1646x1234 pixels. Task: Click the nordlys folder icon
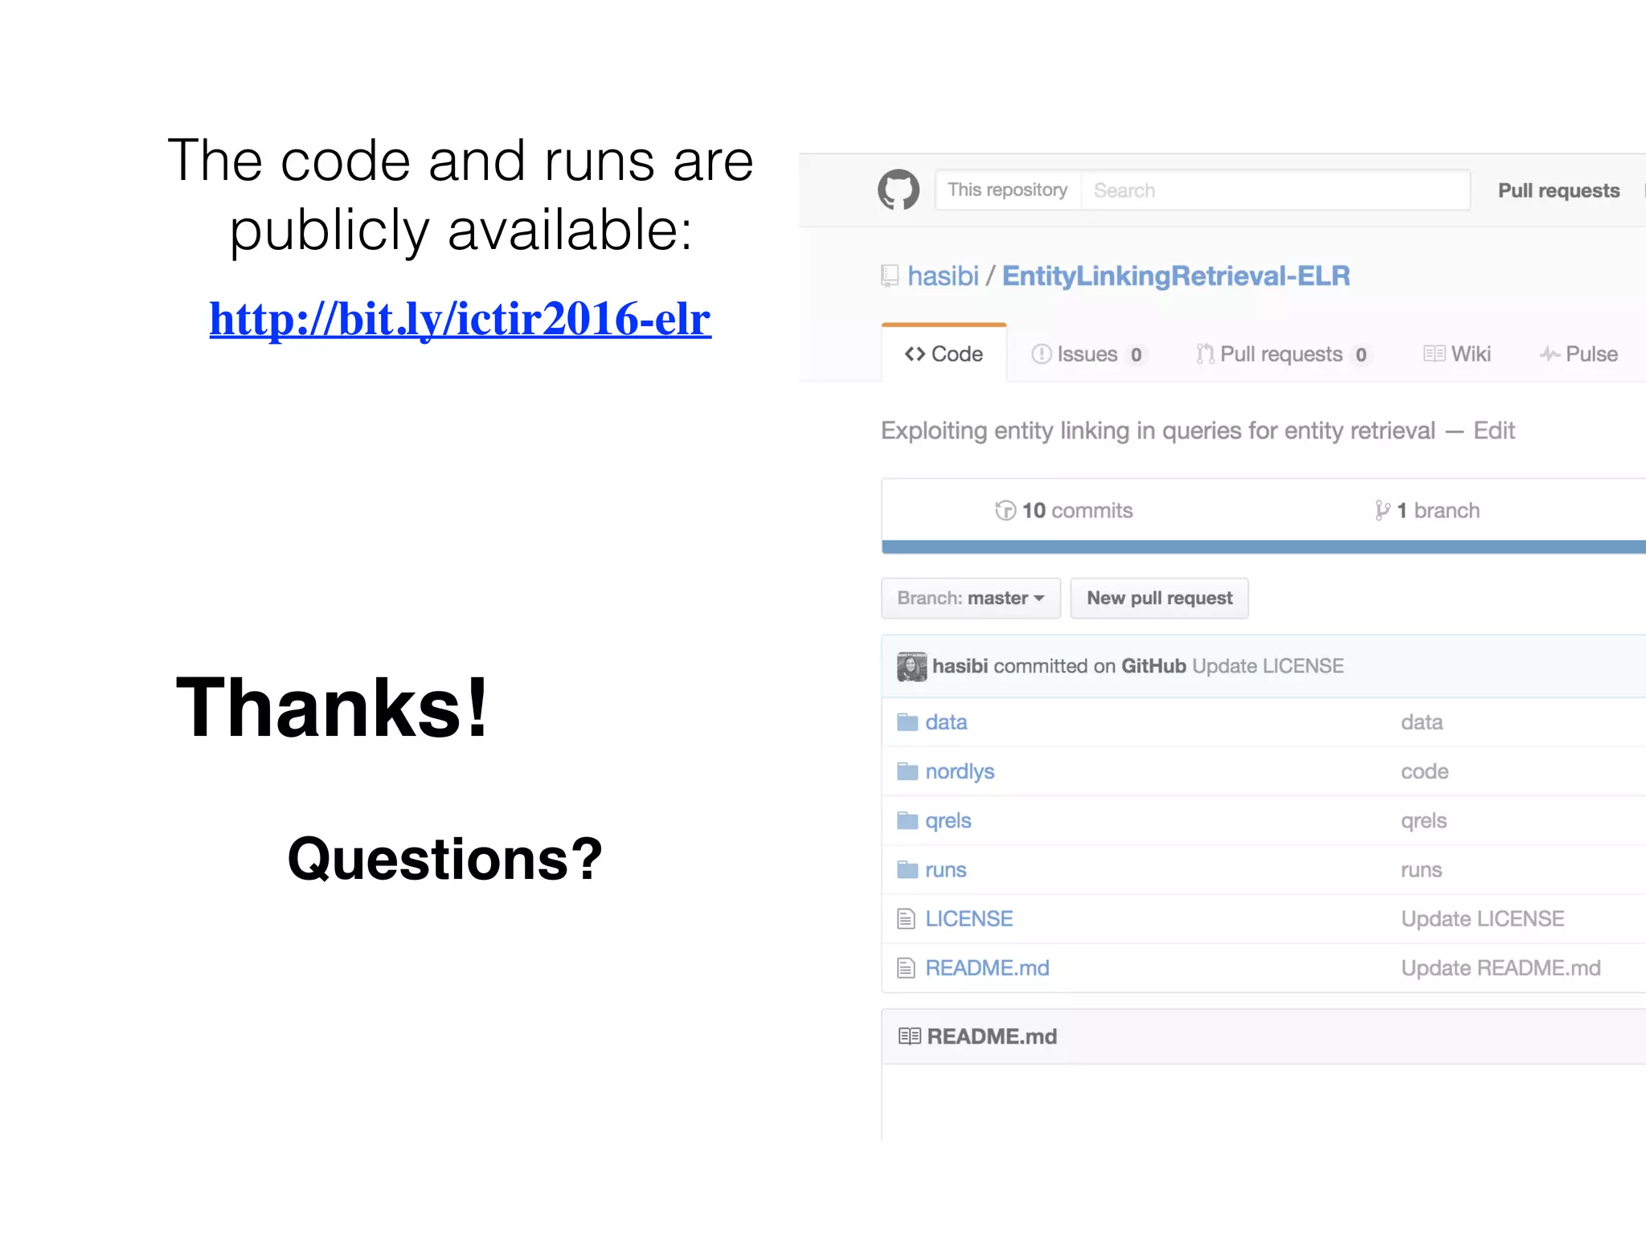click(x=907, y=771)
